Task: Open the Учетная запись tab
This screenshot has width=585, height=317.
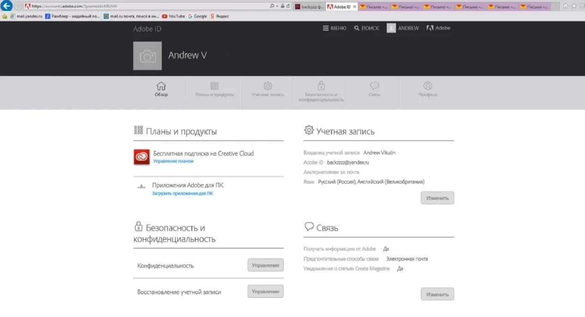Action: pyautogui.click(x=268, y=89)
